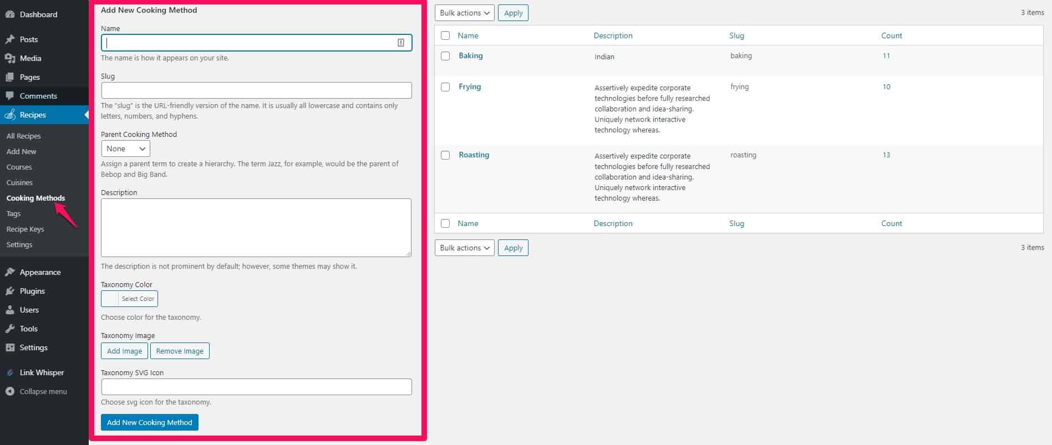This screenshot has width=1052, height=445.
Task: Click the Tools wrench icon
Action: point(10,329)
